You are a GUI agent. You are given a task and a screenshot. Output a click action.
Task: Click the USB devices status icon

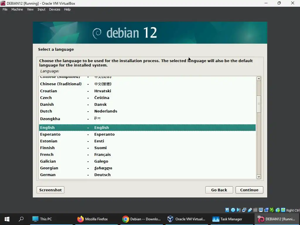point(250,210)
